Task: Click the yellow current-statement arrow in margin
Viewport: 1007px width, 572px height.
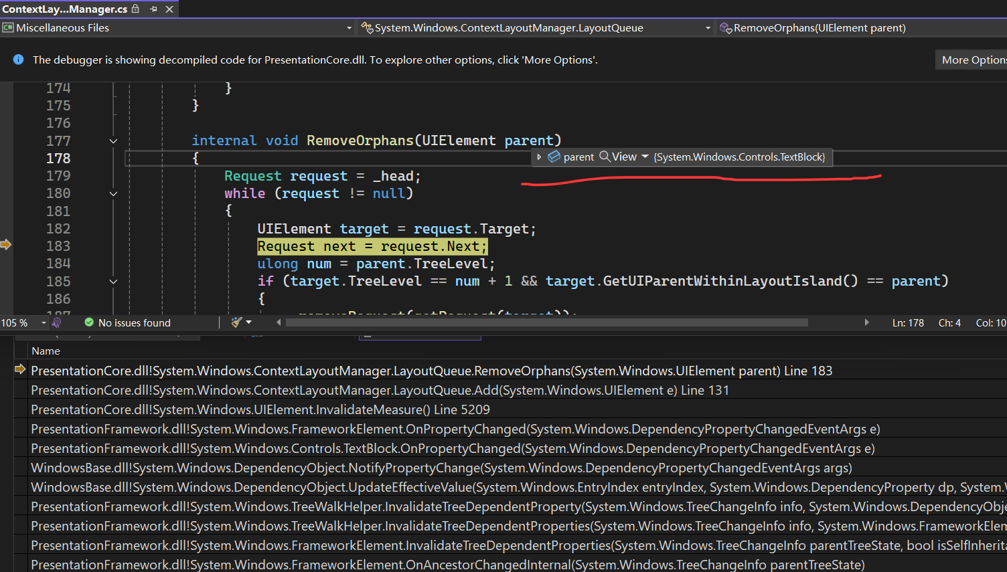Action: 6,245
